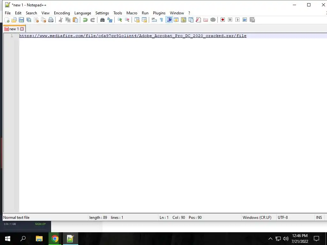Open the File menu
Screen dimensions: 327x245
[8, 13]
